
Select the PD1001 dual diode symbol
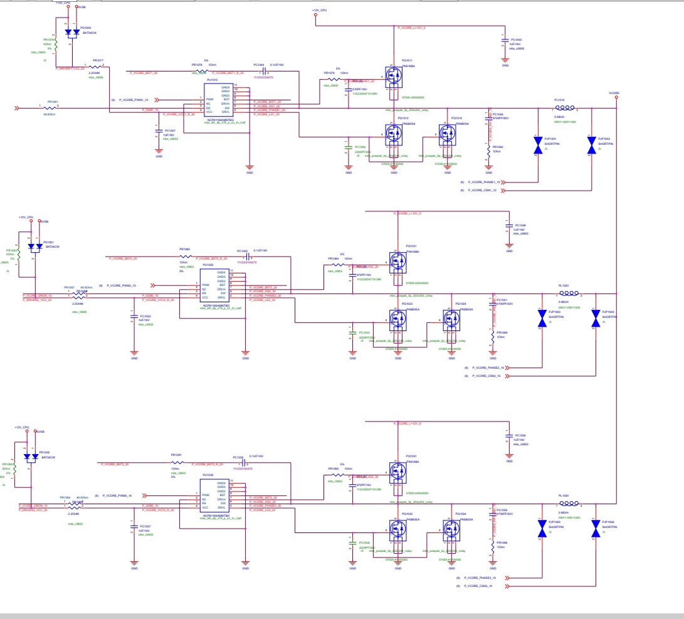click(x=35, y=247)
